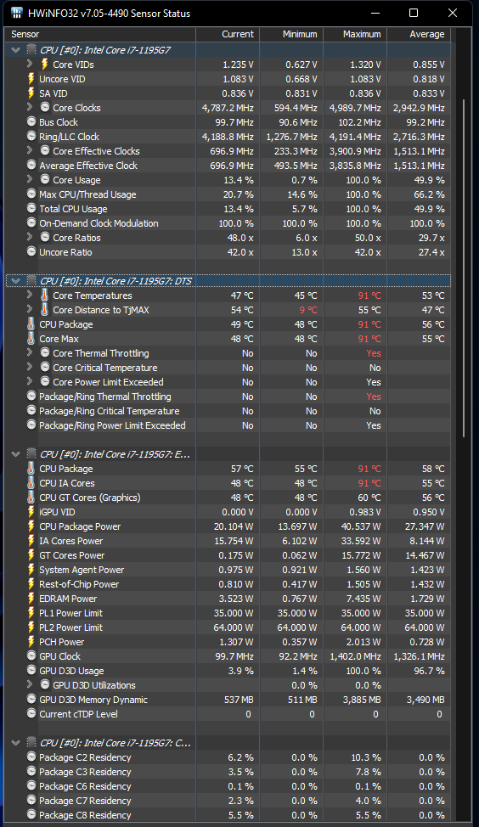479x827 pixels.
Task: Click the icon beside Package C2 Residency
Action: [x=31, y=757]
